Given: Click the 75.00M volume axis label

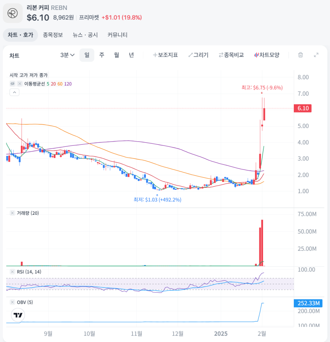Looking at the screenshot, I should pos(307,214).
